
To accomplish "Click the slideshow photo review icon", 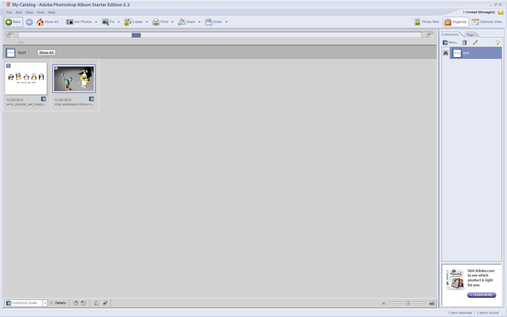I will point(105,303).
